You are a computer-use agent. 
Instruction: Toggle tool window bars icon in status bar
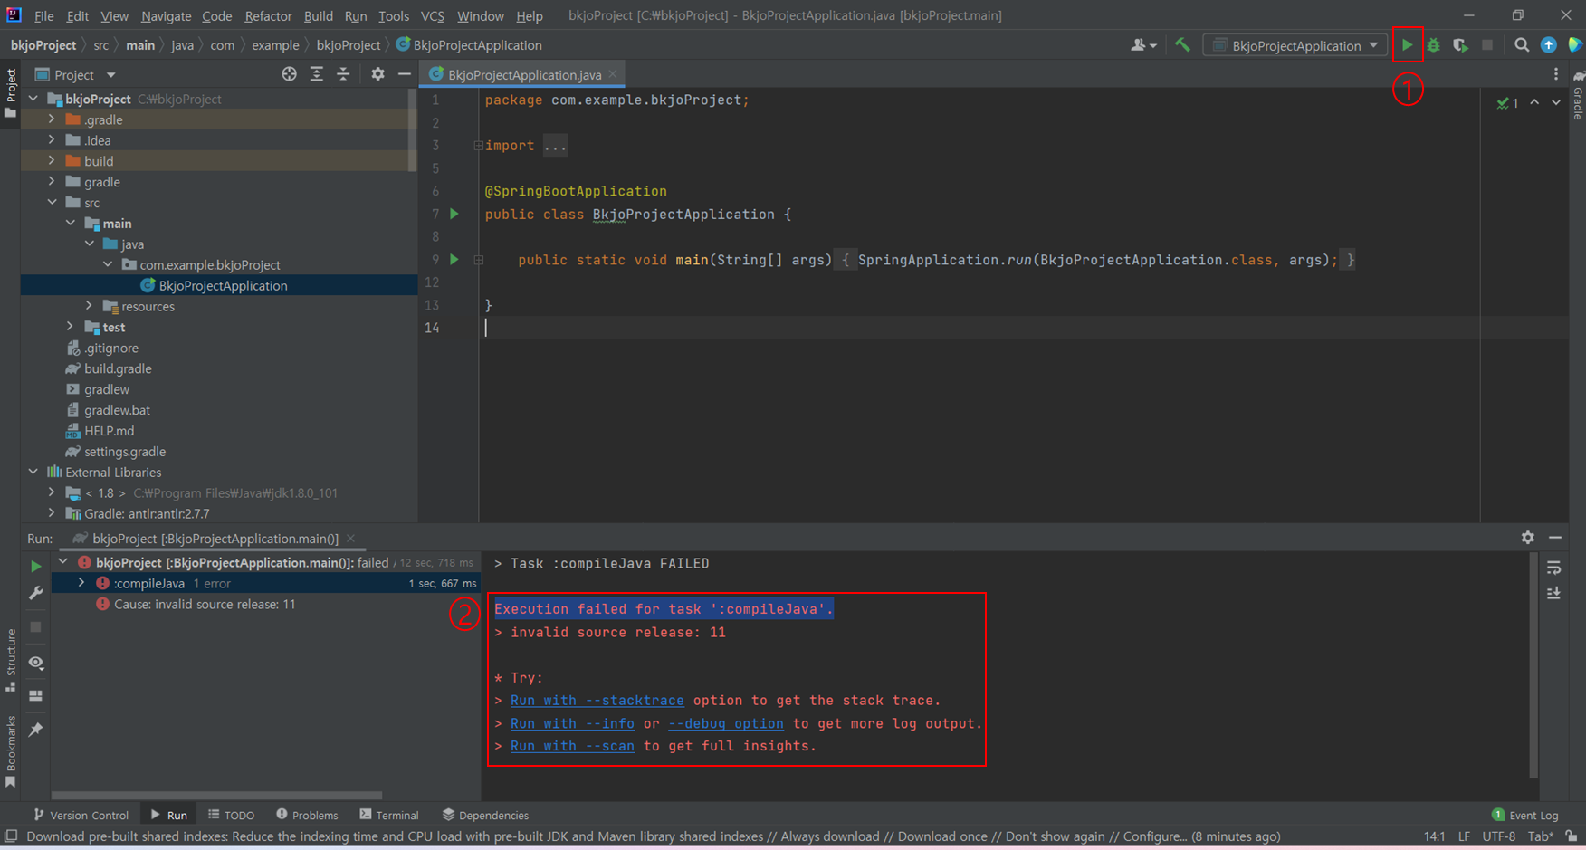pyautogui.click(x=10, y=836)
